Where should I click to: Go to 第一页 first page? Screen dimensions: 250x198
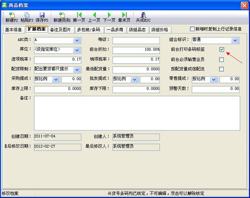[x=79, y=17]
